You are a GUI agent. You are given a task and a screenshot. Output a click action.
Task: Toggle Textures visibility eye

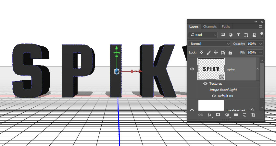point(205,84)
